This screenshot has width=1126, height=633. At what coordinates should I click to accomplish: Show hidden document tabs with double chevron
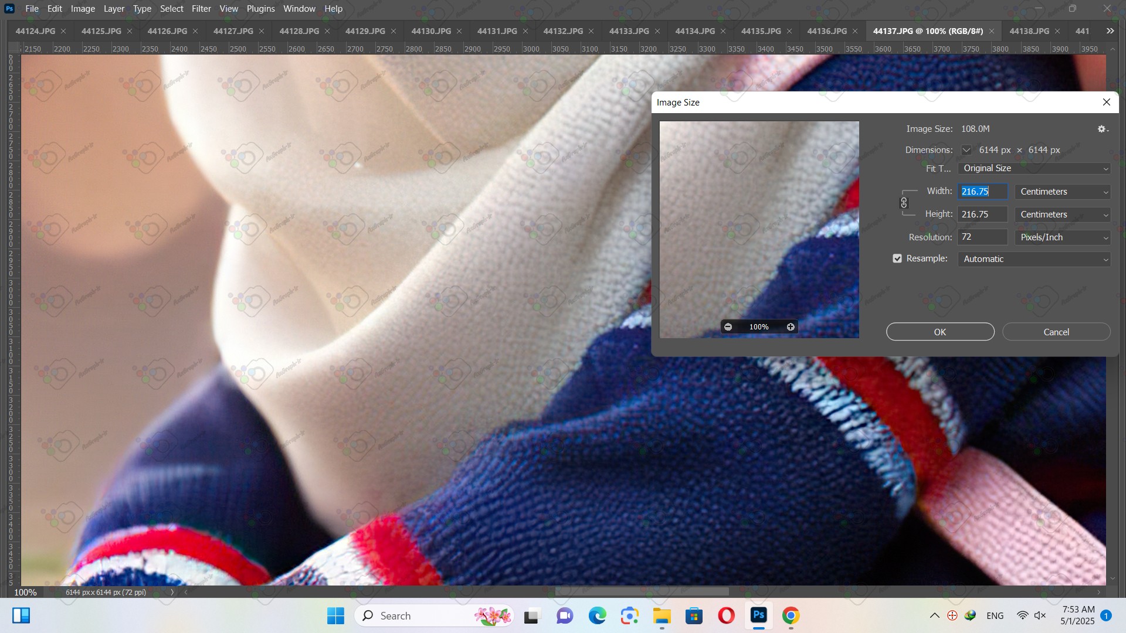coord(1110,31)
